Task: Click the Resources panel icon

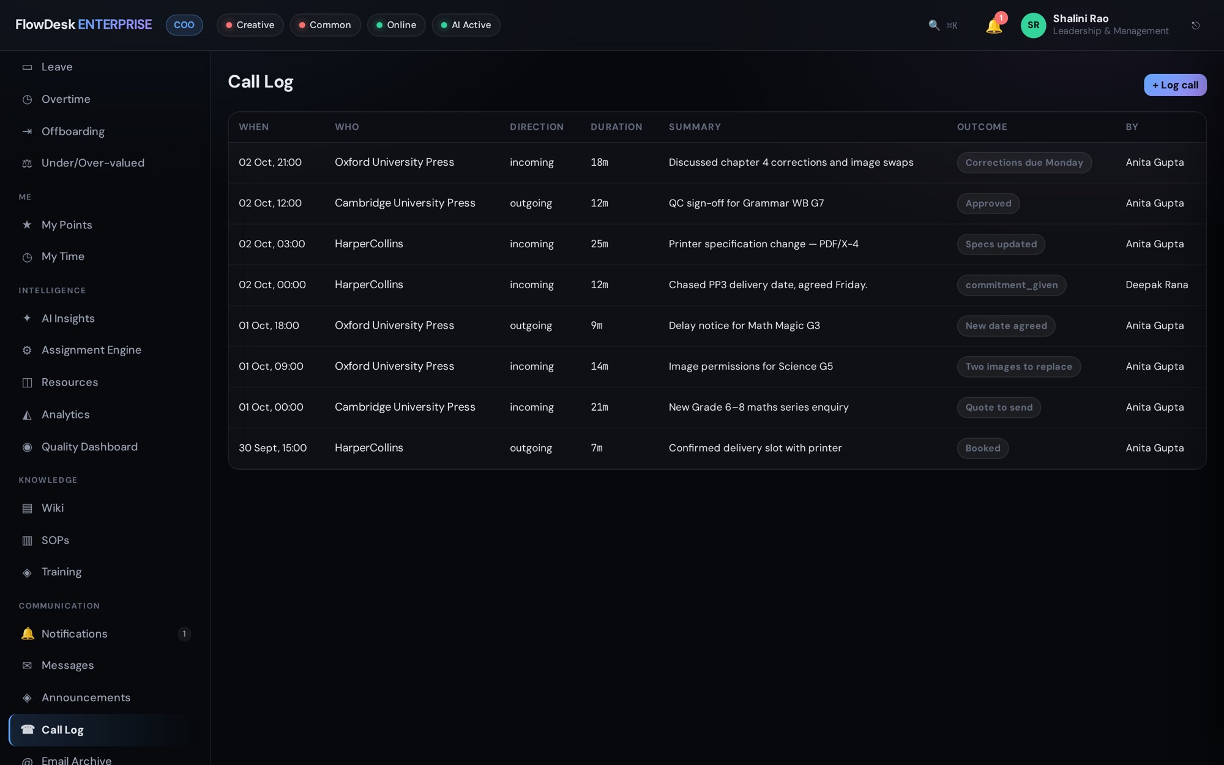Action: tap(27, 382)
